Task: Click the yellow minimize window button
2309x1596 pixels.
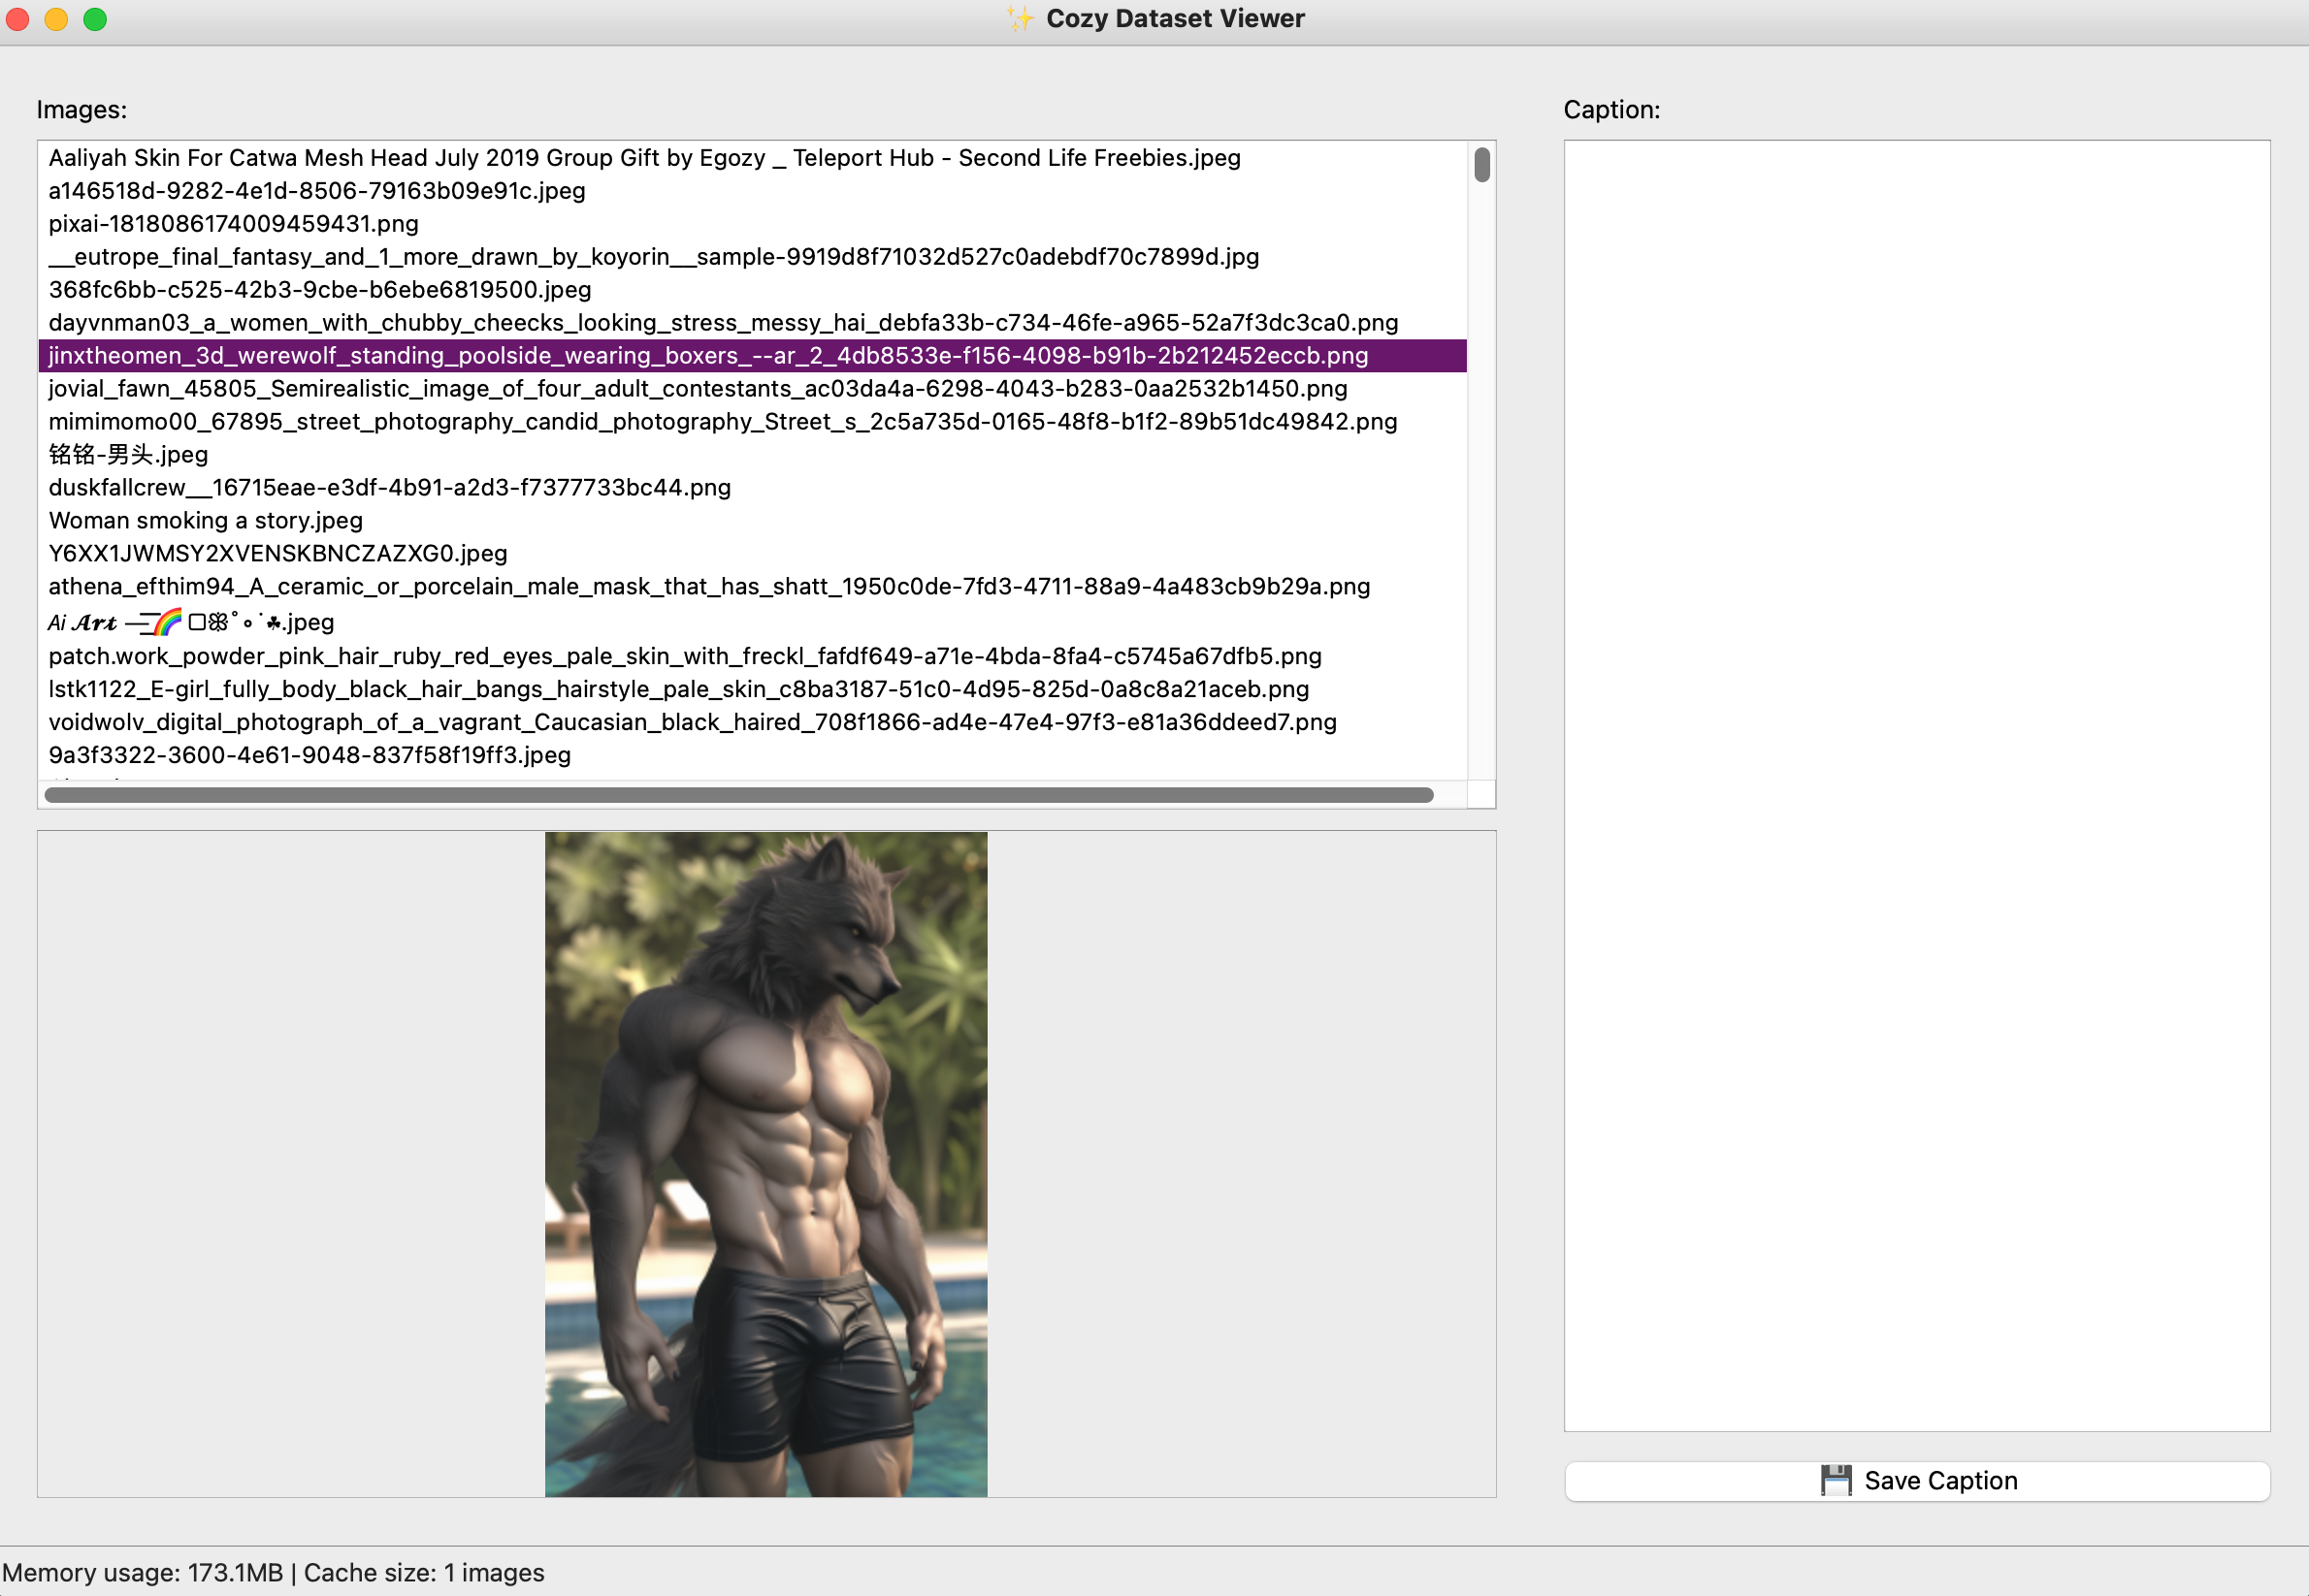Action: [x=56, y=19]
